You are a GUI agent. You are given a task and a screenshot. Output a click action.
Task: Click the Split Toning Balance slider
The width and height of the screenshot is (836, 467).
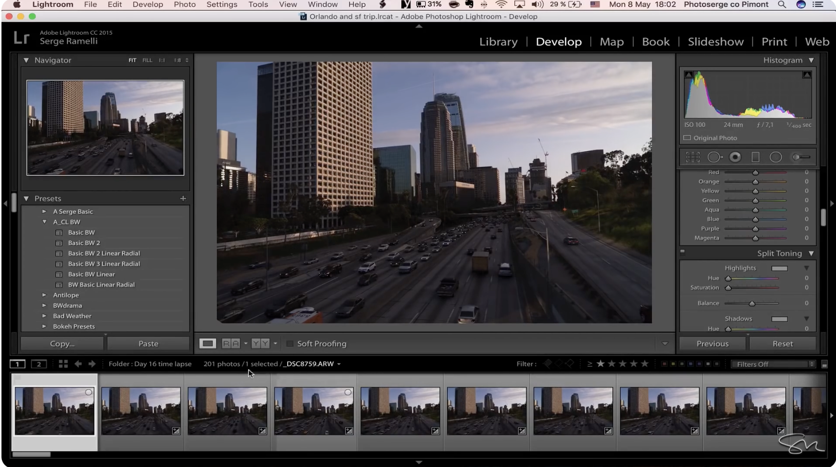tap(752, 304)
